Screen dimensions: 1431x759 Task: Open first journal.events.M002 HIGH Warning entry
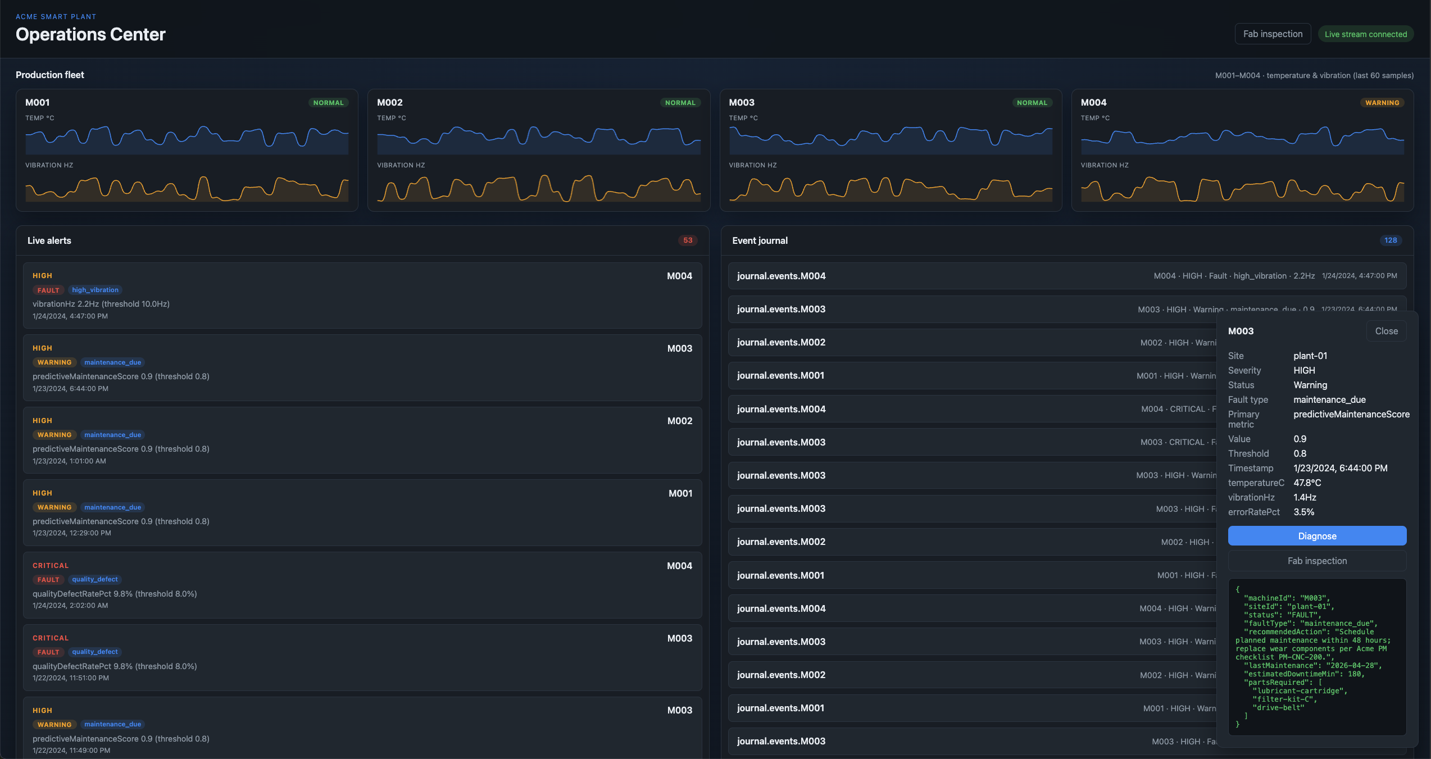pyautogui.click(x=973, y=342)
